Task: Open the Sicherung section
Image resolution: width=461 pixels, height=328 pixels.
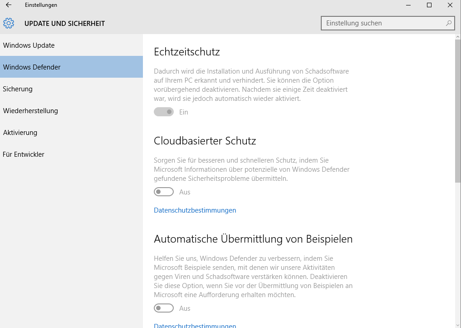Action: coord(71,89)
